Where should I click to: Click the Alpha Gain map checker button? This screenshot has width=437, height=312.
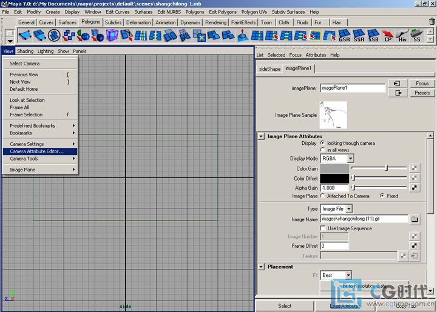[x=415, y=188]
